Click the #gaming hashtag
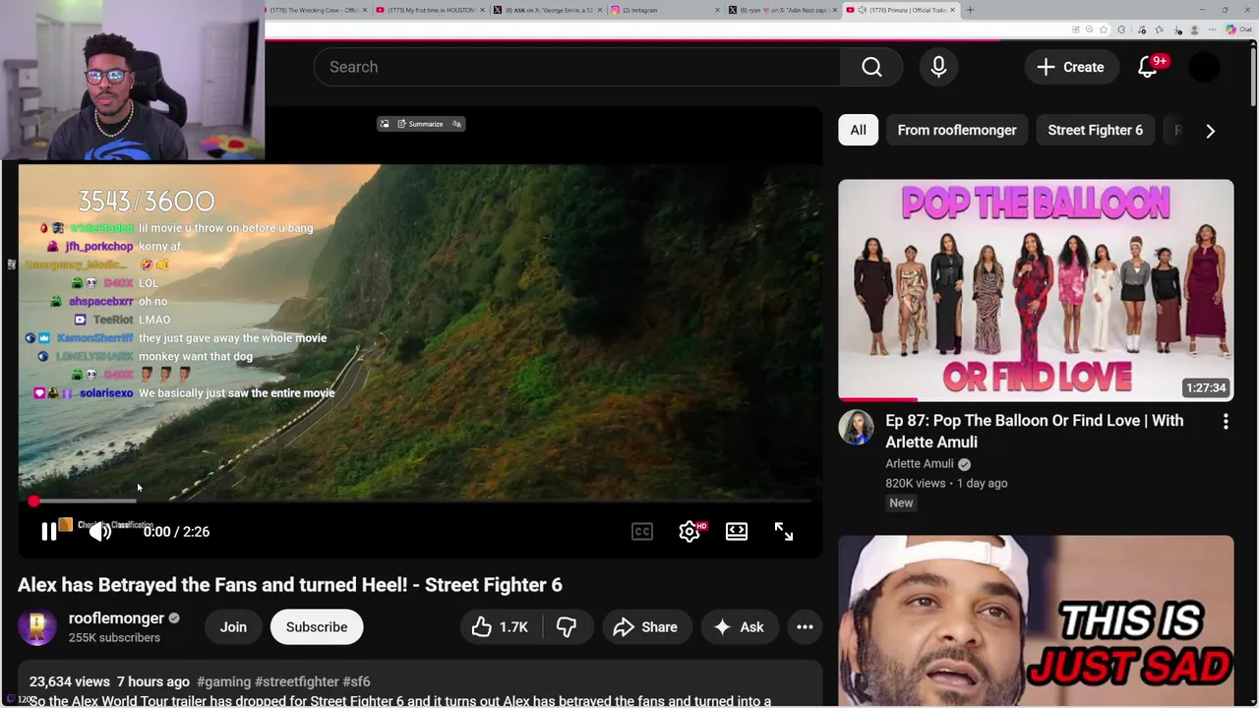 pos(223,681)
